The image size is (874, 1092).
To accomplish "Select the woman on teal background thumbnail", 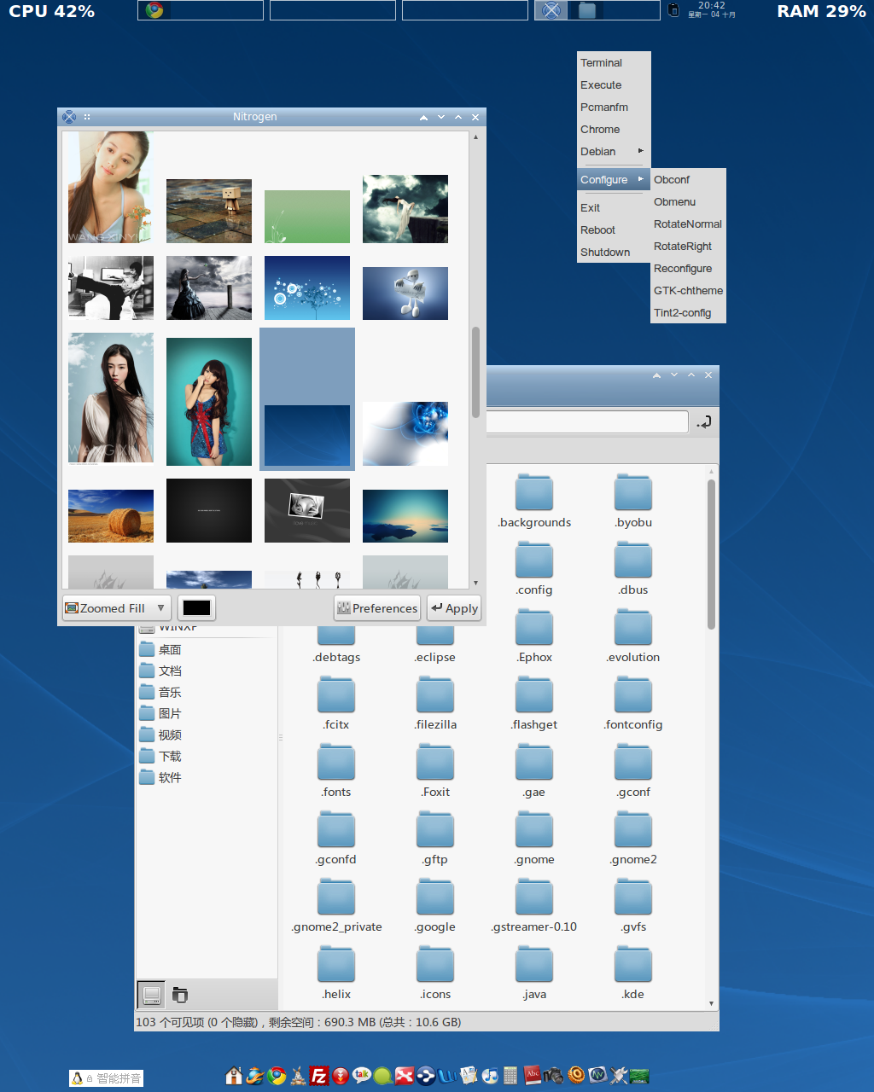I will coord(209,402).
